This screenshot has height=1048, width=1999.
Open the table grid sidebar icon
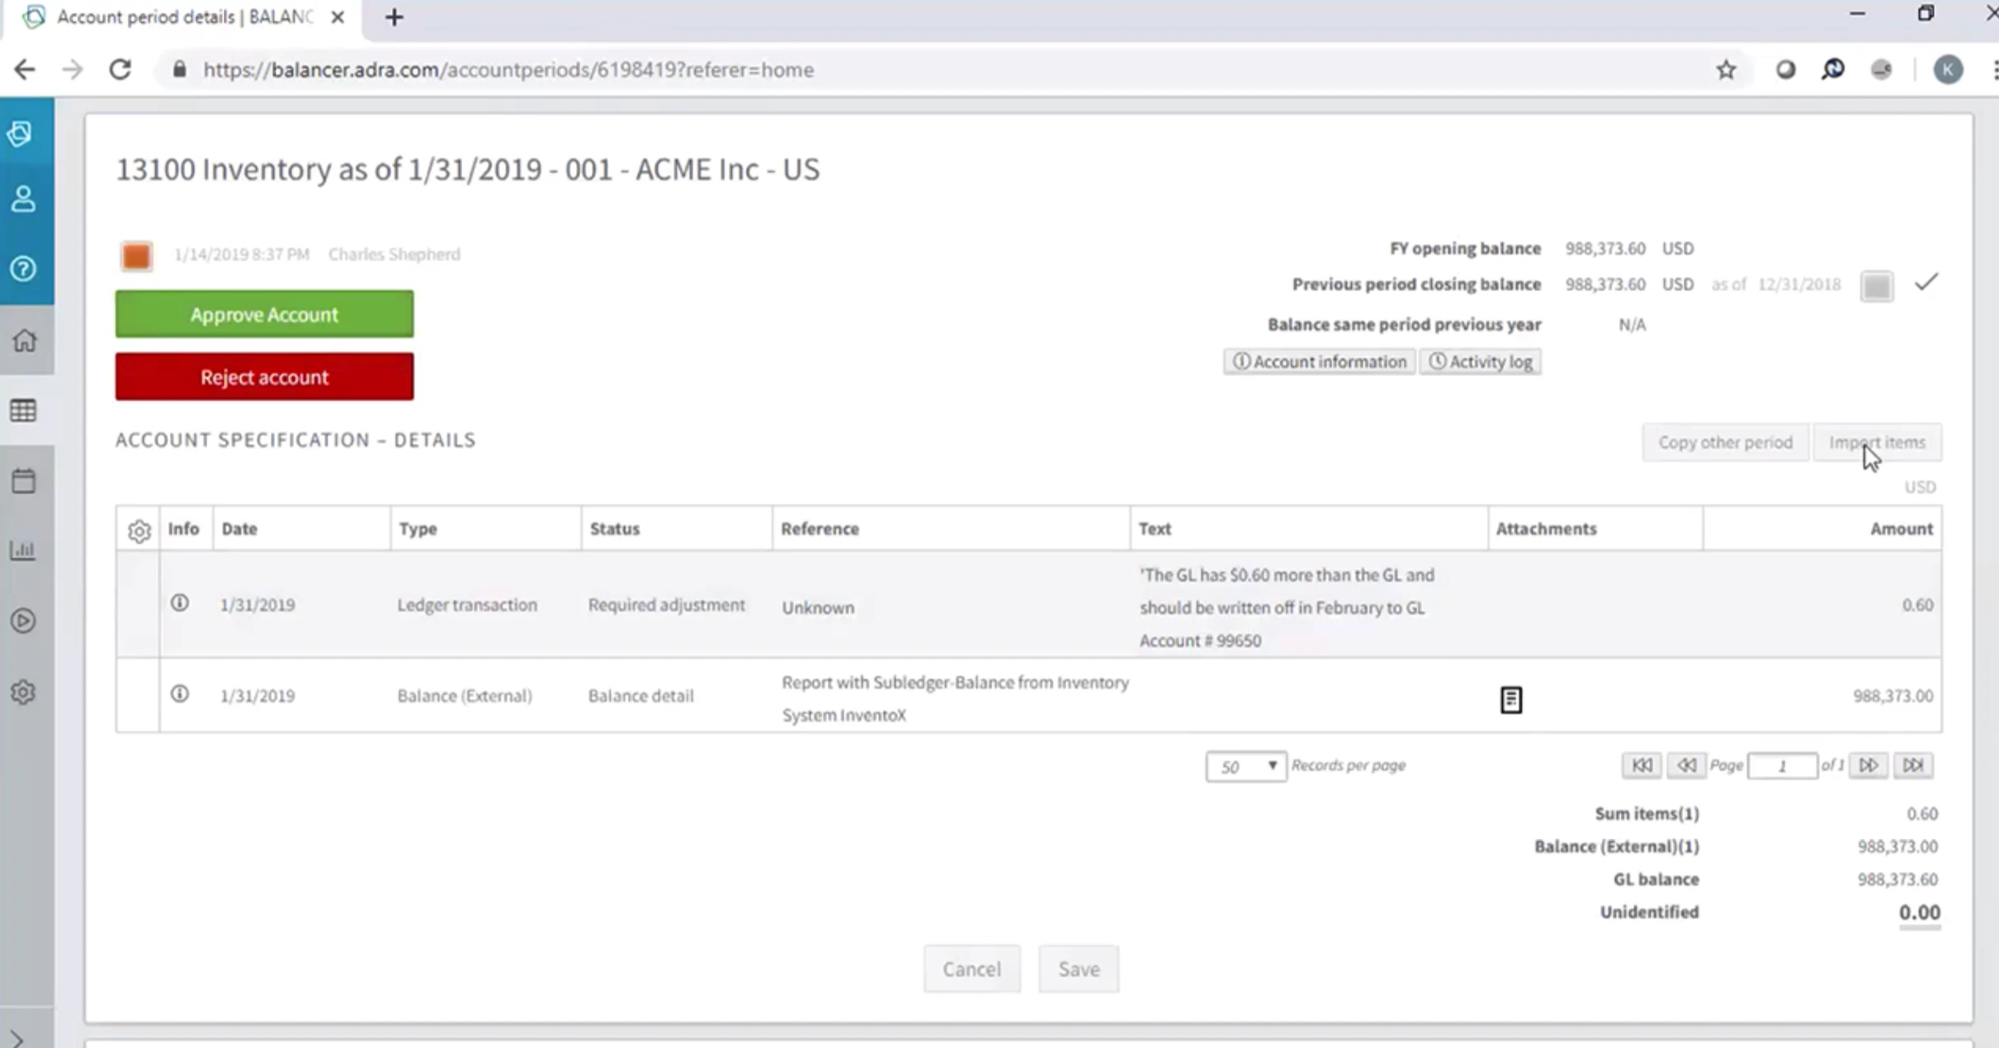click(x=23, y=410)
